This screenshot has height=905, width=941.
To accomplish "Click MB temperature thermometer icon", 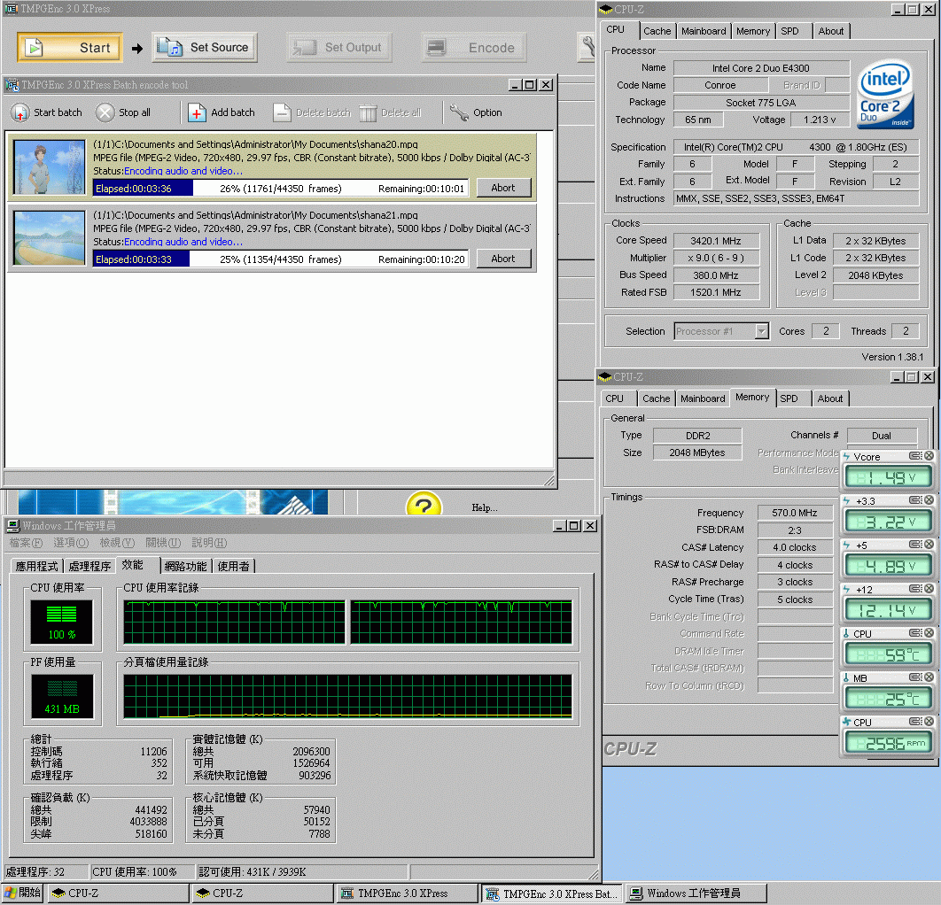I will (x=847, y=678).
